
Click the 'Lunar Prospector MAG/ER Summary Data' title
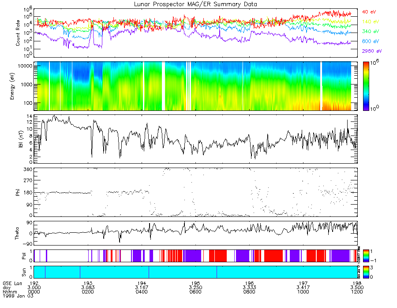click(195, 4)
